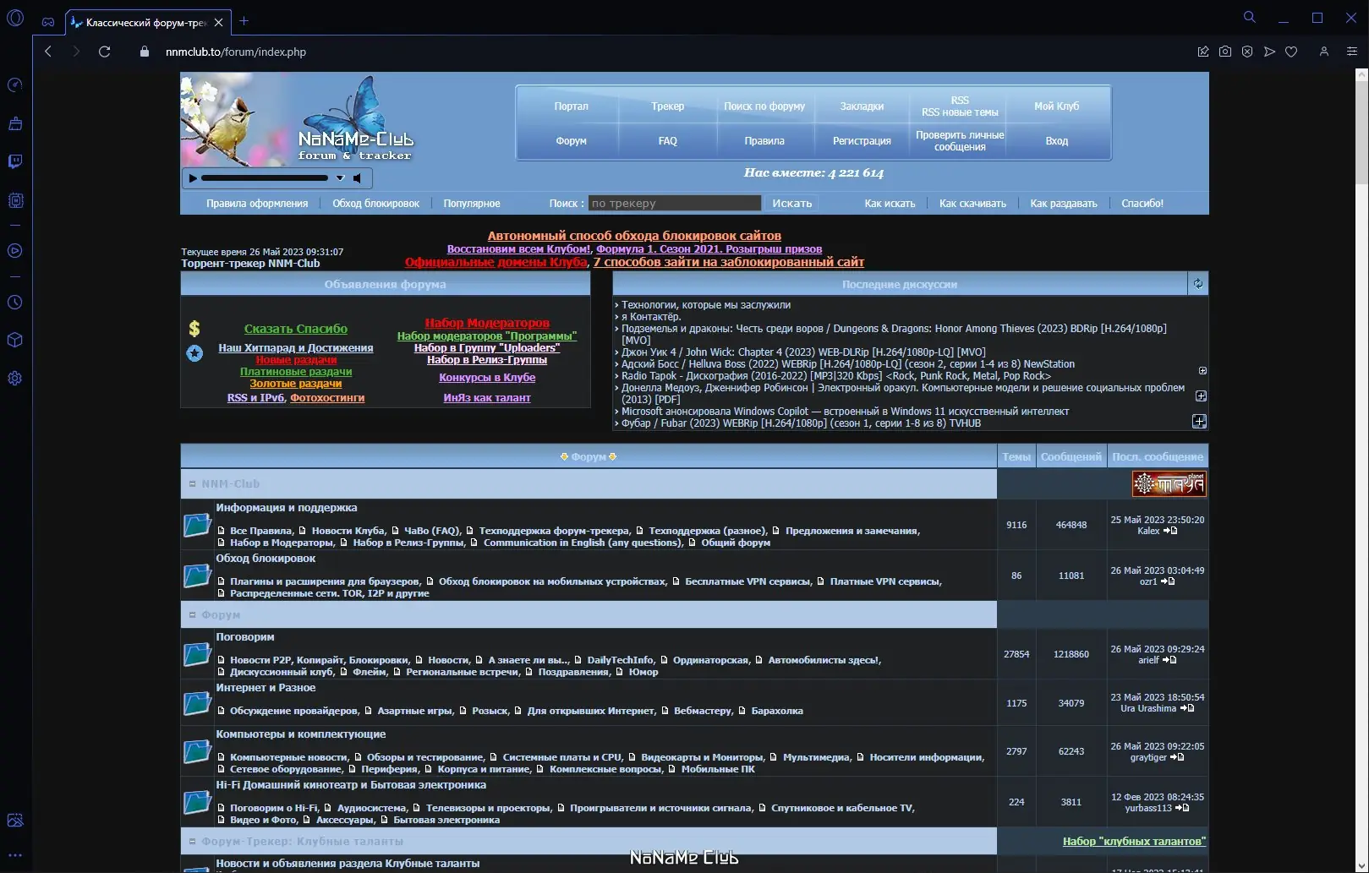Open Компьютеры и комплектующие forum
Image resolution: width=1369 pixels, height=873 pixels.
301,734
